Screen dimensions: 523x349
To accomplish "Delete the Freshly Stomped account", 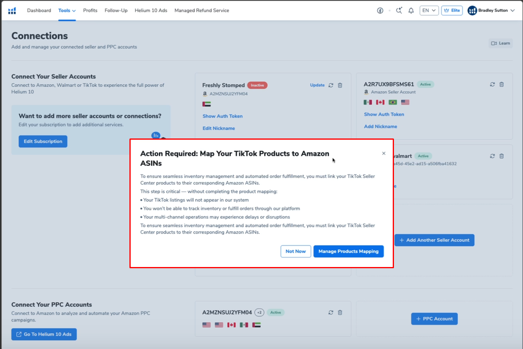I will click(x=340, y=85).
